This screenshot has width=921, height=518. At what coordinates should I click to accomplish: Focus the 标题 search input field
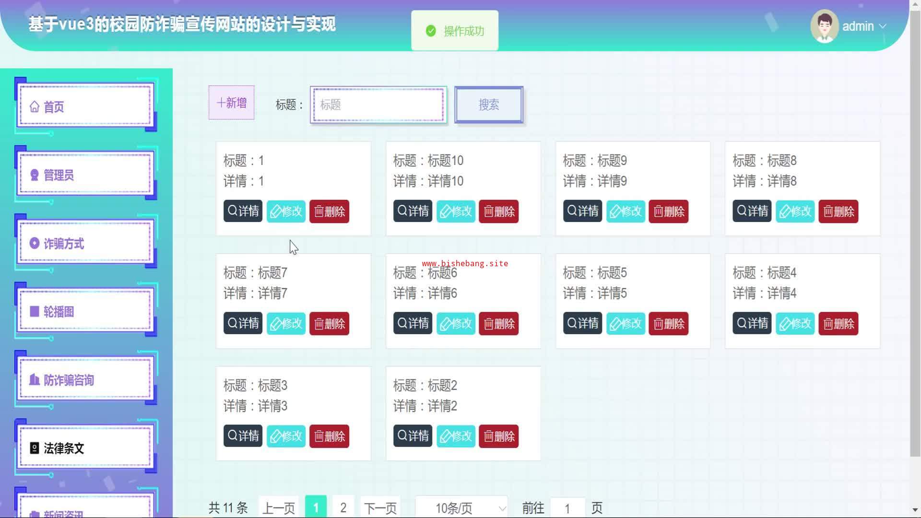378,105
